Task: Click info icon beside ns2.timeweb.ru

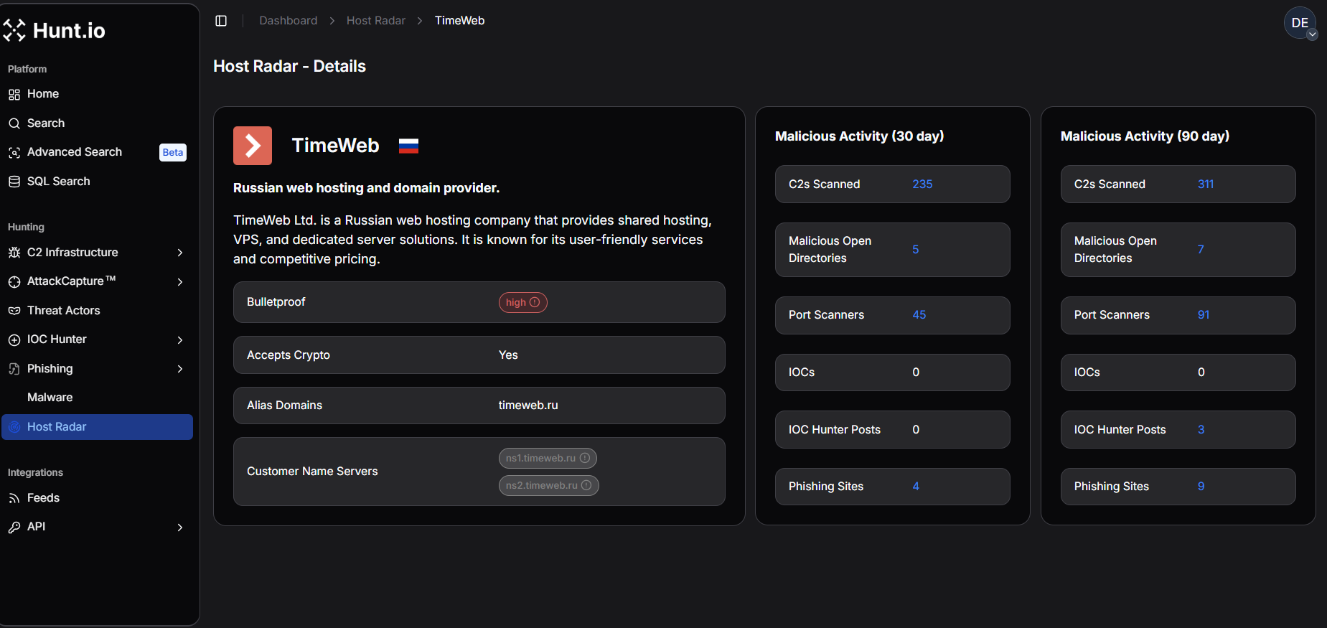Action: (586, 485)
